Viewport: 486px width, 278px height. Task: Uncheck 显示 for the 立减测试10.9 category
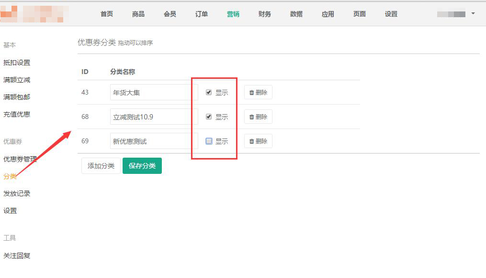(209, 117)
